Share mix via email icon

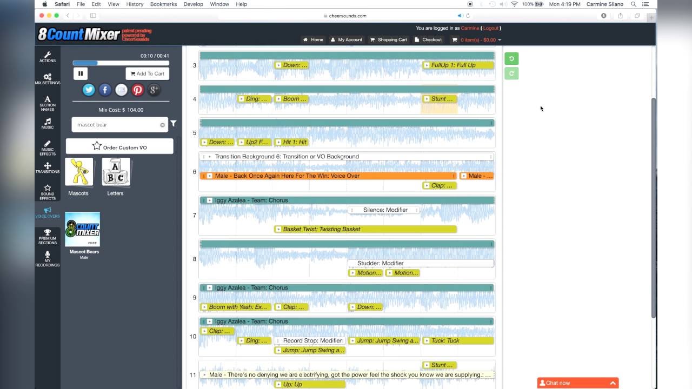(x=121, y=90)
